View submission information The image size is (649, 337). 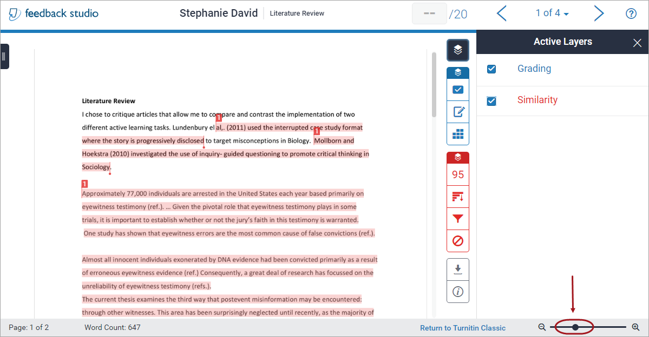pos(458,292)
